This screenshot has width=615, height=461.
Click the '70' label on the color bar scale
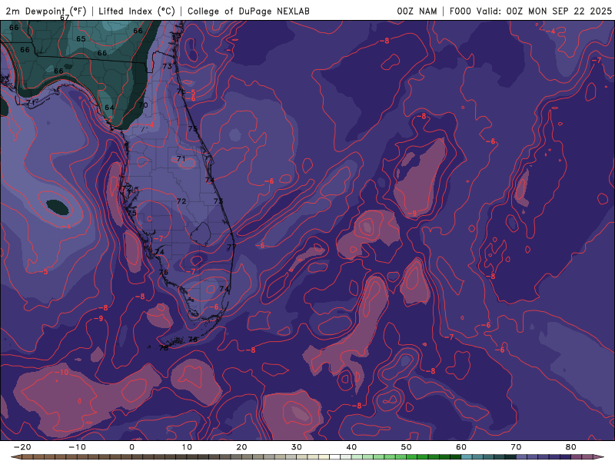click(x=516, y=447)
